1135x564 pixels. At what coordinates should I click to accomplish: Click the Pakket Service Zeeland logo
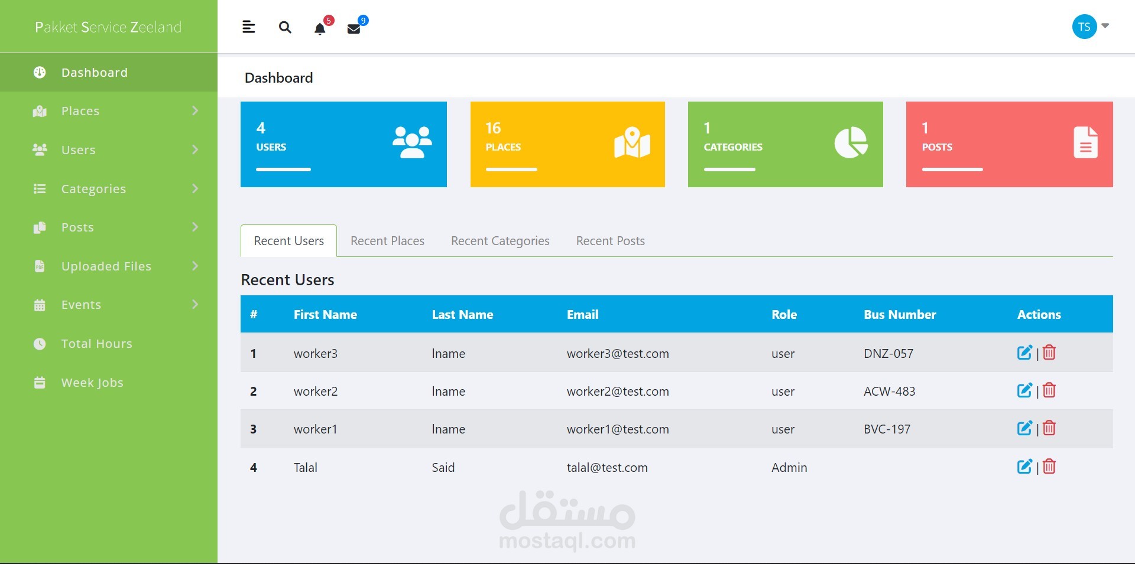(x=108, y=26)
